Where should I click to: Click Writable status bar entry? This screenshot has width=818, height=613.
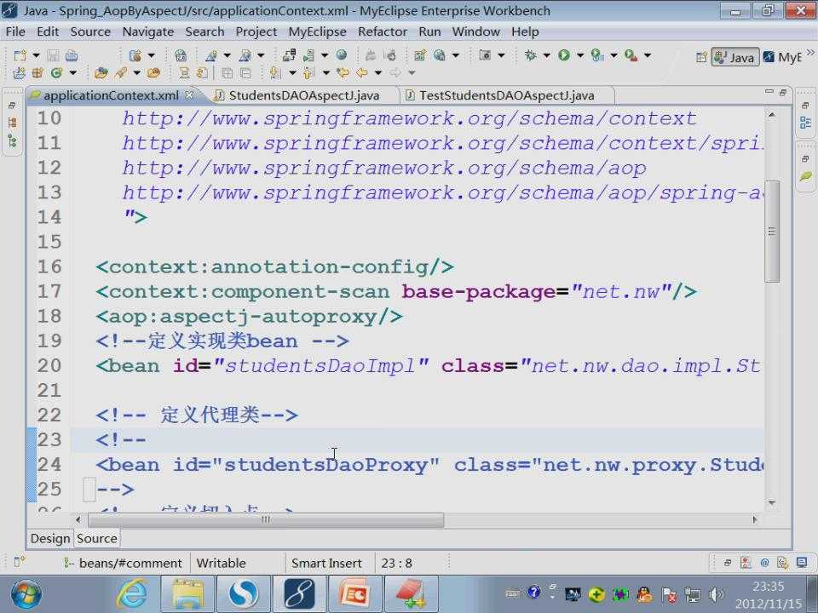point(222,563)
